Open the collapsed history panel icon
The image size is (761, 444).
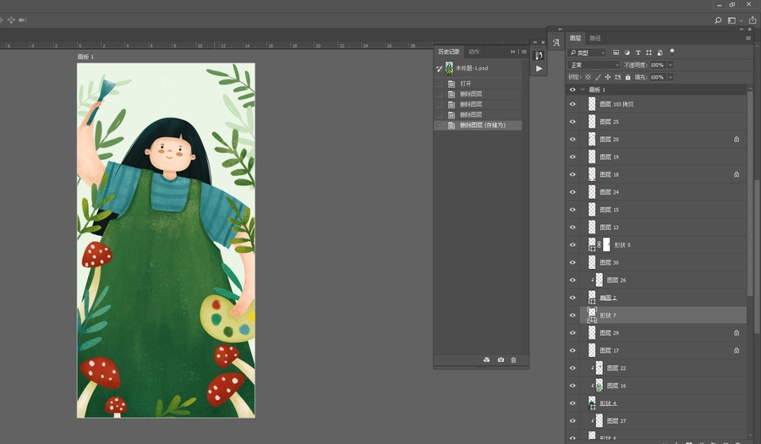pos(539,55)
